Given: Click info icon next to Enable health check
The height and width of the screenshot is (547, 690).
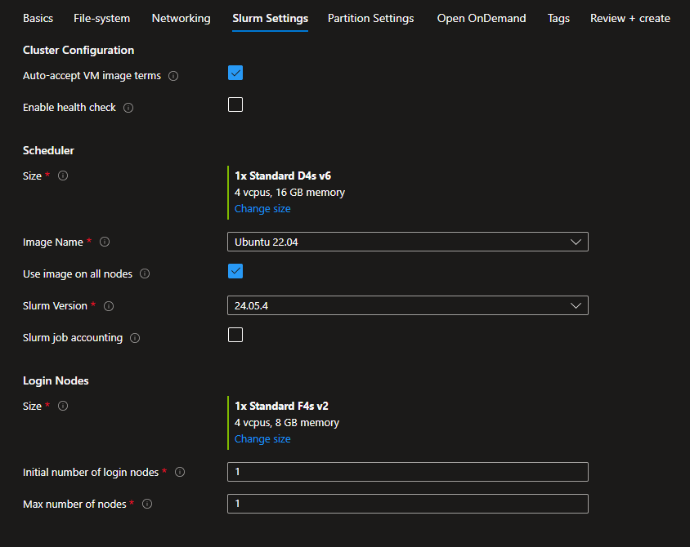Looking at the screenshot, I should coord(128,108).
